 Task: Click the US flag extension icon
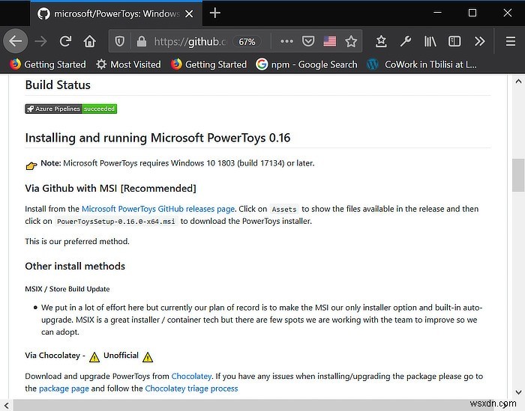(330, 41)
